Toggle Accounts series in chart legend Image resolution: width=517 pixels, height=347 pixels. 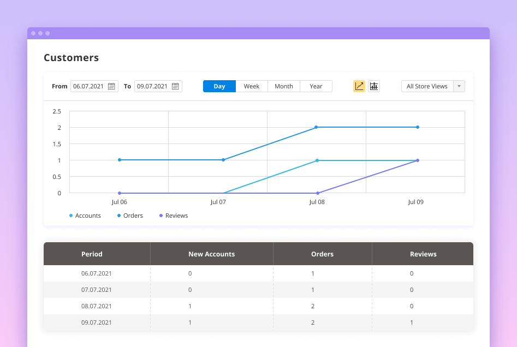click(85, 216)
